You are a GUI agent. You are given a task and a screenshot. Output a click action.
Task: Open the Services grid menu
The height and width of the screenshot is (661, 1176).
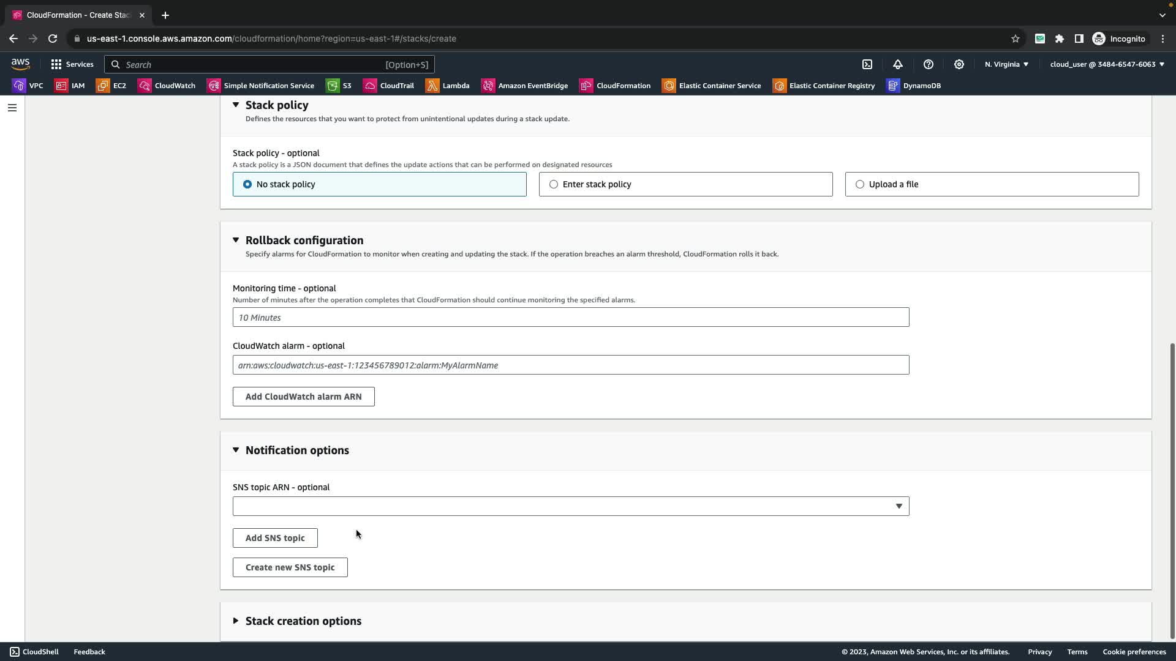point(72,64)
